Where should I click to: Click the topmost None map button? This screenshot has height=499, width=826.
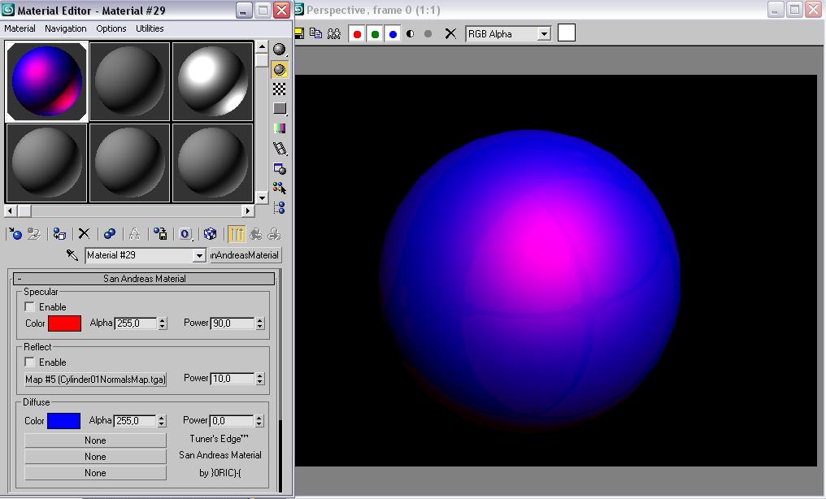point(95,440)
